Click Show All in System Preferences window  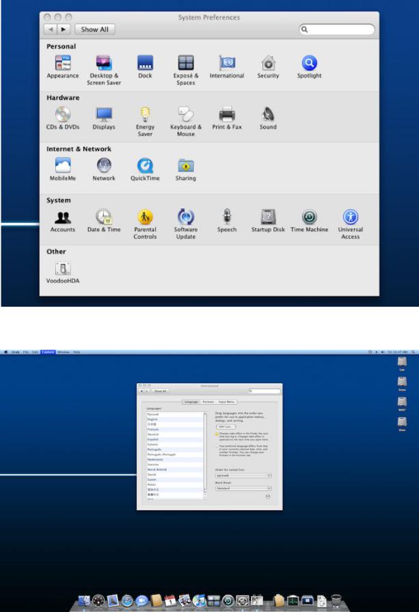tap(94, 29)
